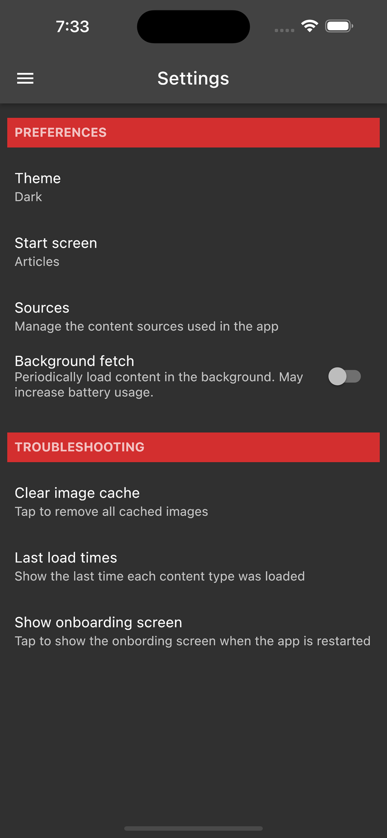Clear image cache entry
This screenshot has height=838, width=387.
click(193, 502)
